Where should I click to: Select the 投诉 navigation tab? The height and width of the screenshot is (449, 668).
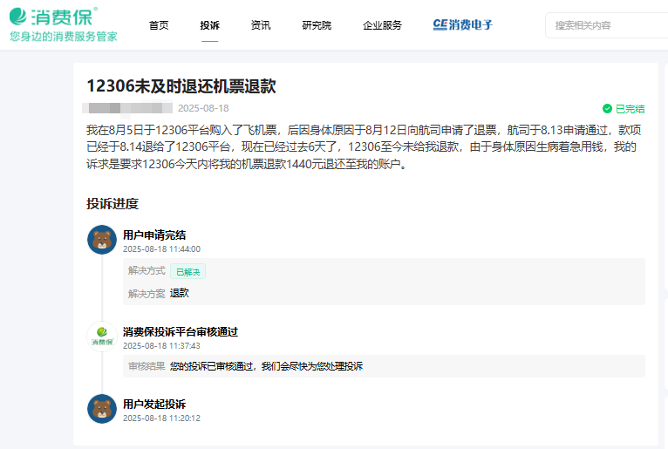(209, 25)
